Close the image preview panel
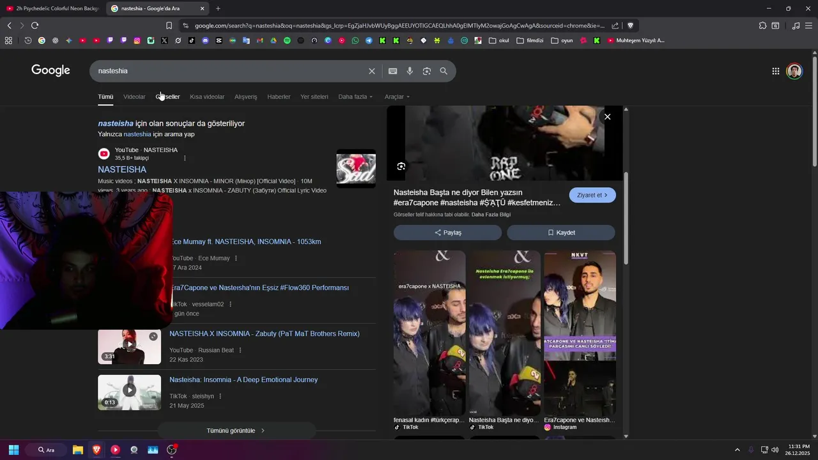This screenshot has height=460, width=818. point(607,117)
